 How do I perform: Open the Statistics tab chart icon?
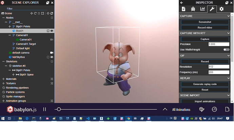point(202,9)
